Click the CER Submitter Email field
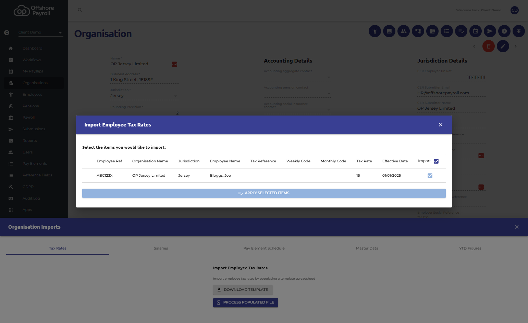This screenshot has width=528, height=323. pos(451,93)
